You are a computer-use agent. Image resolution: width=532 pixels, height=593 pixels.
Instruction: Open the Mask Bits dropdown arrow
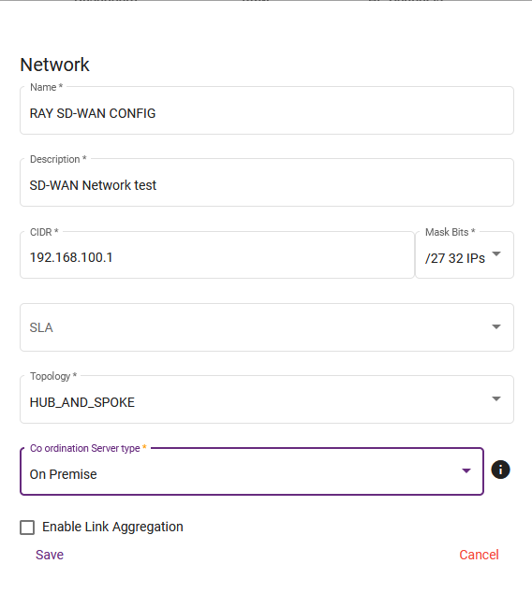click(x=496, y=253)
